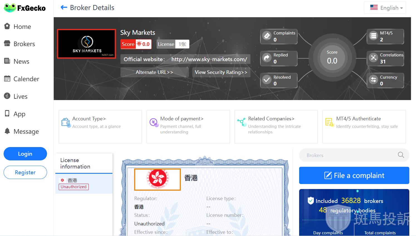The height and width of the screenshot is (236, 416).
Task: Click the Resolved checkmark icon
Action: (x=267, y=80)
